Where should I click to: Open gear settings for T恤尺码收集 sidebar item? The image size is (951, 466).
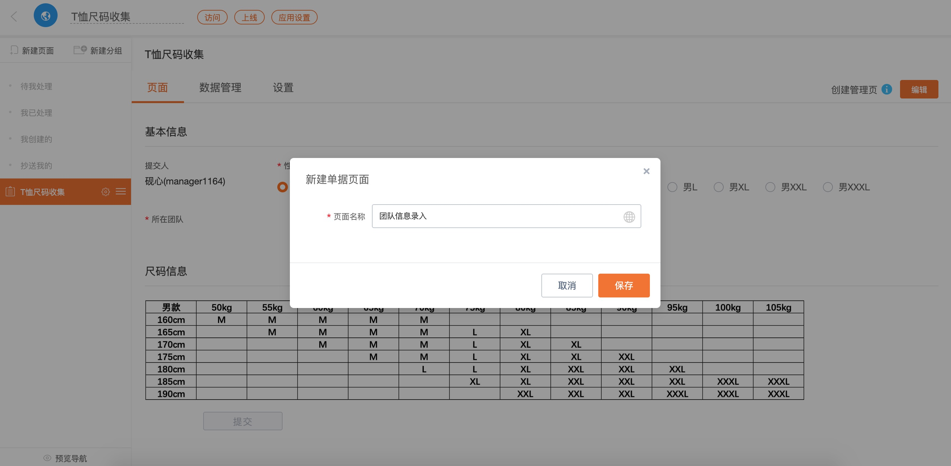click(x=106, y=192)
